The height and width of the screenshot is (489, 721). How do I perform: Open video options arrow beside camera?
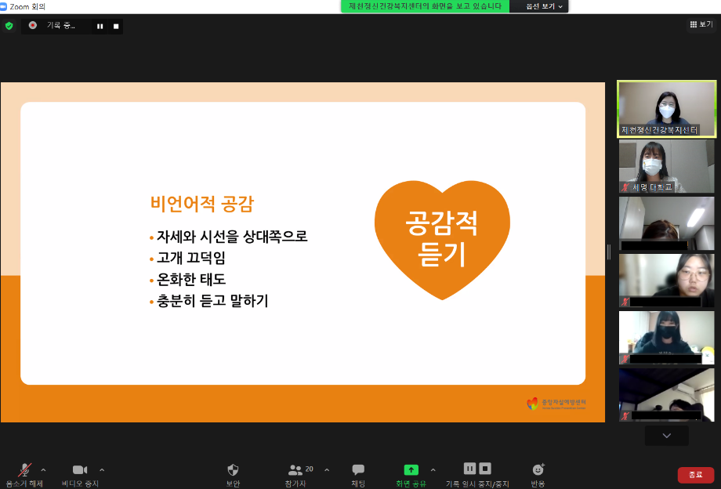[102, 470]
